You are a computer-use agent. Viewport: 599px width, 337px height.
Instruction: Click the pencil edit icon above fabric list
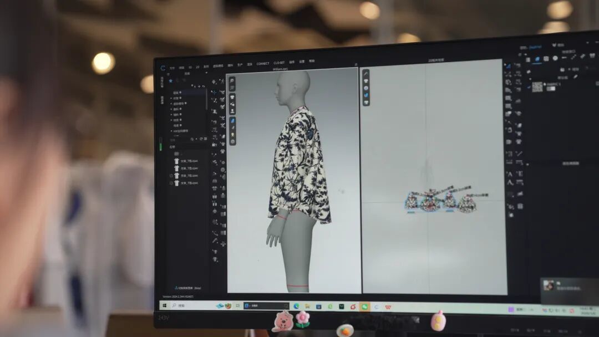pyautogui.click(x=575, y=76)
